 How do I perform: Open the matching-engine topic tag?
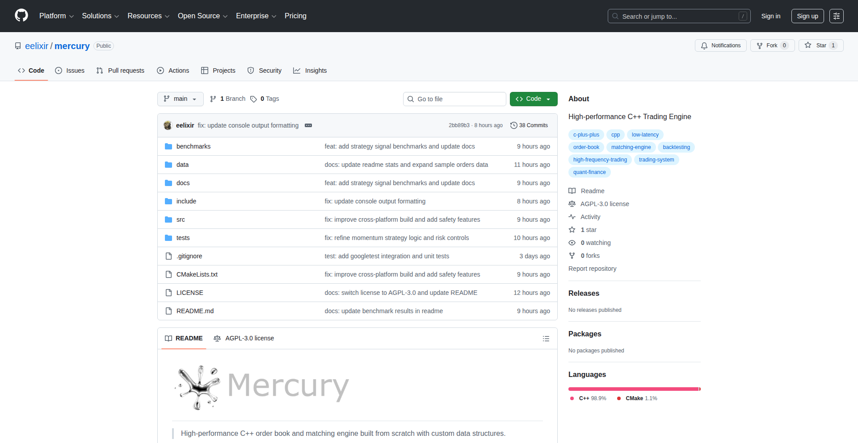point(631,147)
